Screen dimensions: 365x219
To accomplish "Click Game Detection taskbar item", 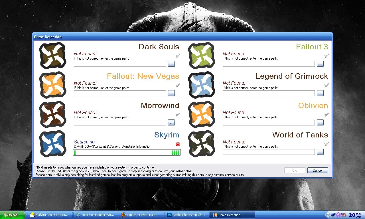I will (232, 215).
